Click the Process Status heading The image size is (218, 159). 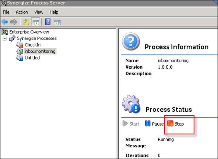(169, 110)
